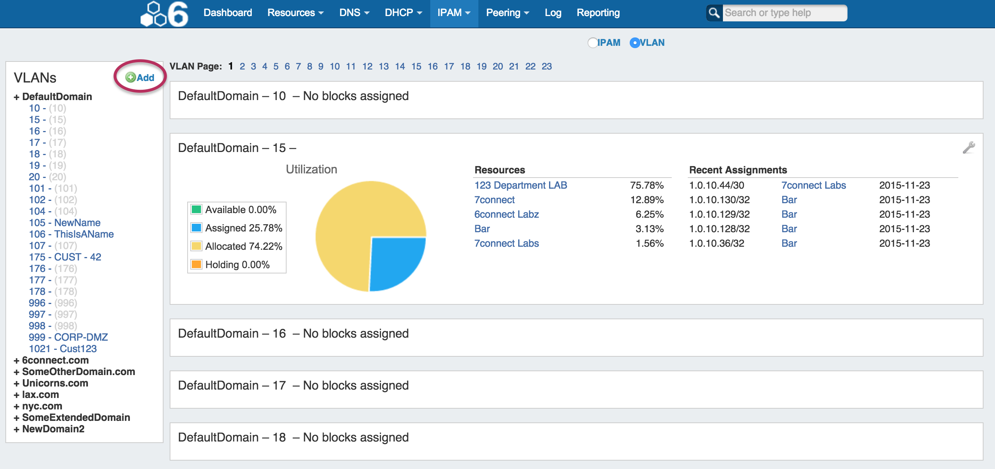Click the orange Holding legend icon
Viewport: 995px width, 469px height.
point(197,264)
